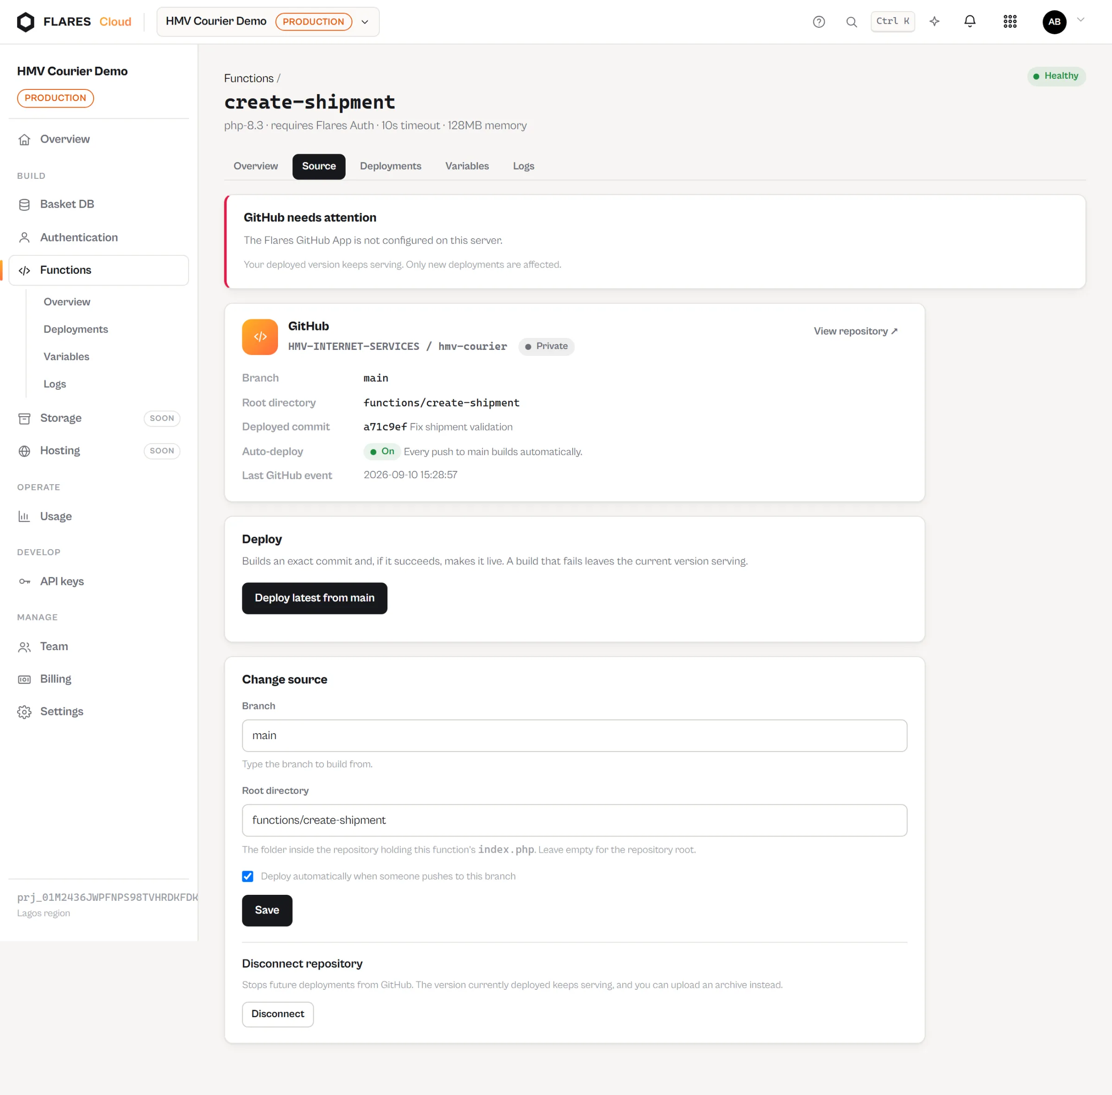Click the Disconnect repository button
The height and width of the screenshot is (1095, 1112).
pos(278,1014)
